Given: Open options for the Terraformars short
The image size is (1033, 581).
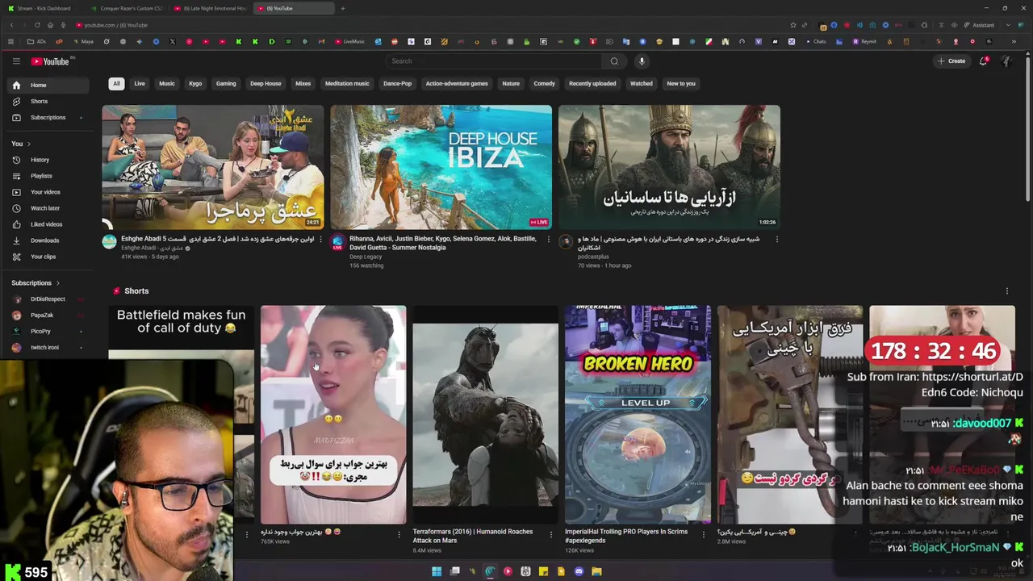Looking at the screenshot, I should pos(551,534).
